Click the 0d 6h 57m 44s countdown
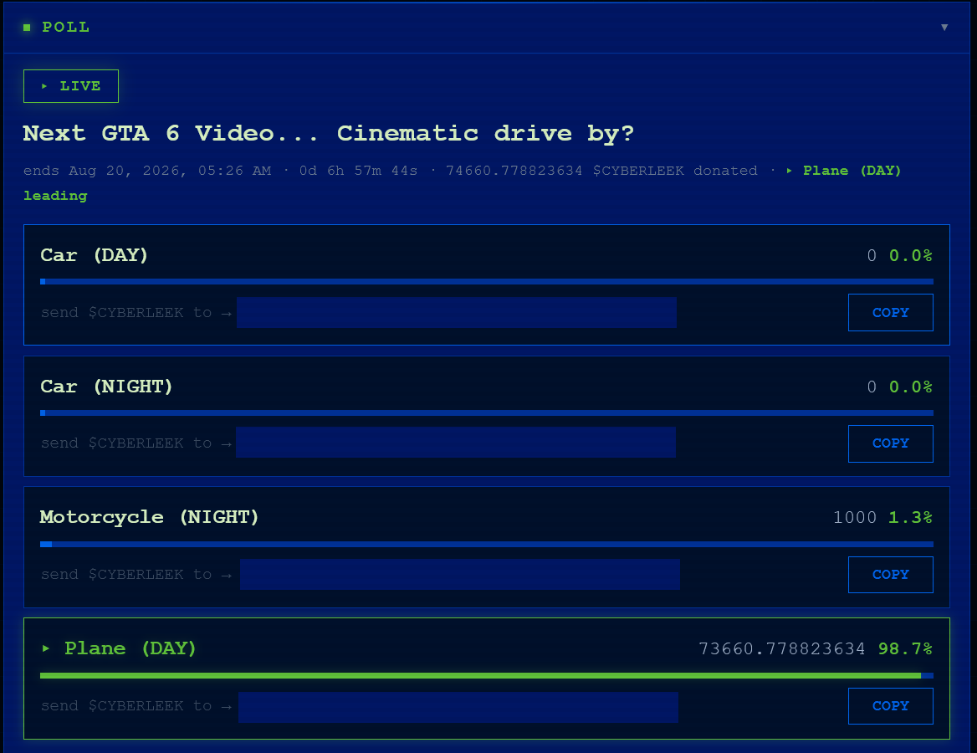The image size is (977, 753). pos(358,171)
